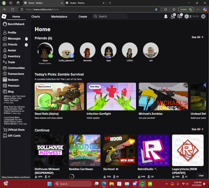Open the Robux balance icon

(186, 16)
